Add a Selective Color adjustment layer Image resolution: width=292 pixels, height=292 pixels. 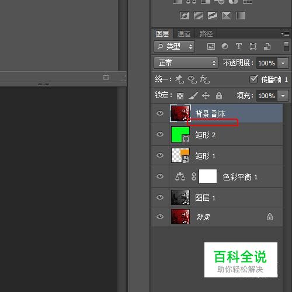(x=227, y=15)
